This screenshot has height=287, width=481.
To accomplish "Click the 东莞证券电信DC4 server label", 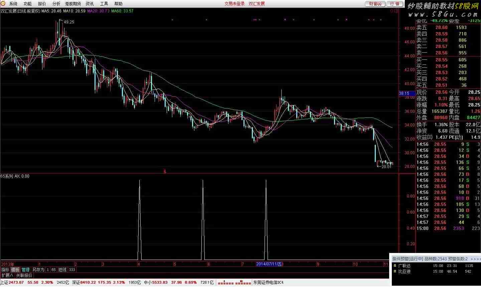I will pyautogui.click(x=268, y=283).
